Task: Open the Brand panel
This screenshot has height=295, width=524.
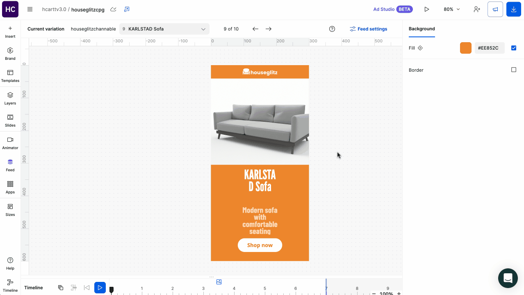Action: [10, 54]
